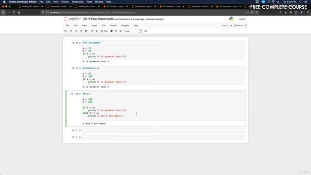Move the selected cell down
Image resolution: width=311 pixels, height=175 pixels.
pos(97,31)
